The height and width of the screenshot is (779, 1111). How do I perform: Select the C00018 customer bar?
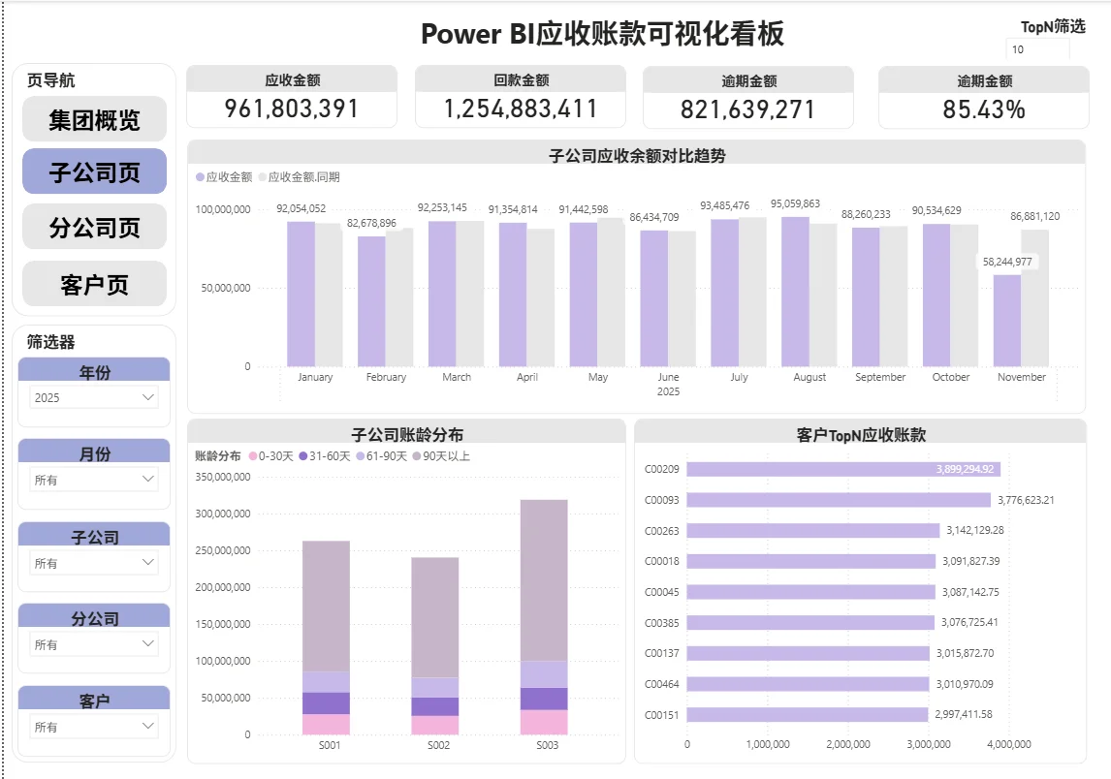click(811, 561)
